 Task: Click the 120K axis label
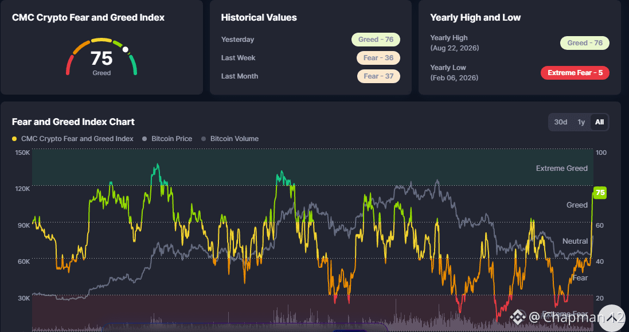22,189
